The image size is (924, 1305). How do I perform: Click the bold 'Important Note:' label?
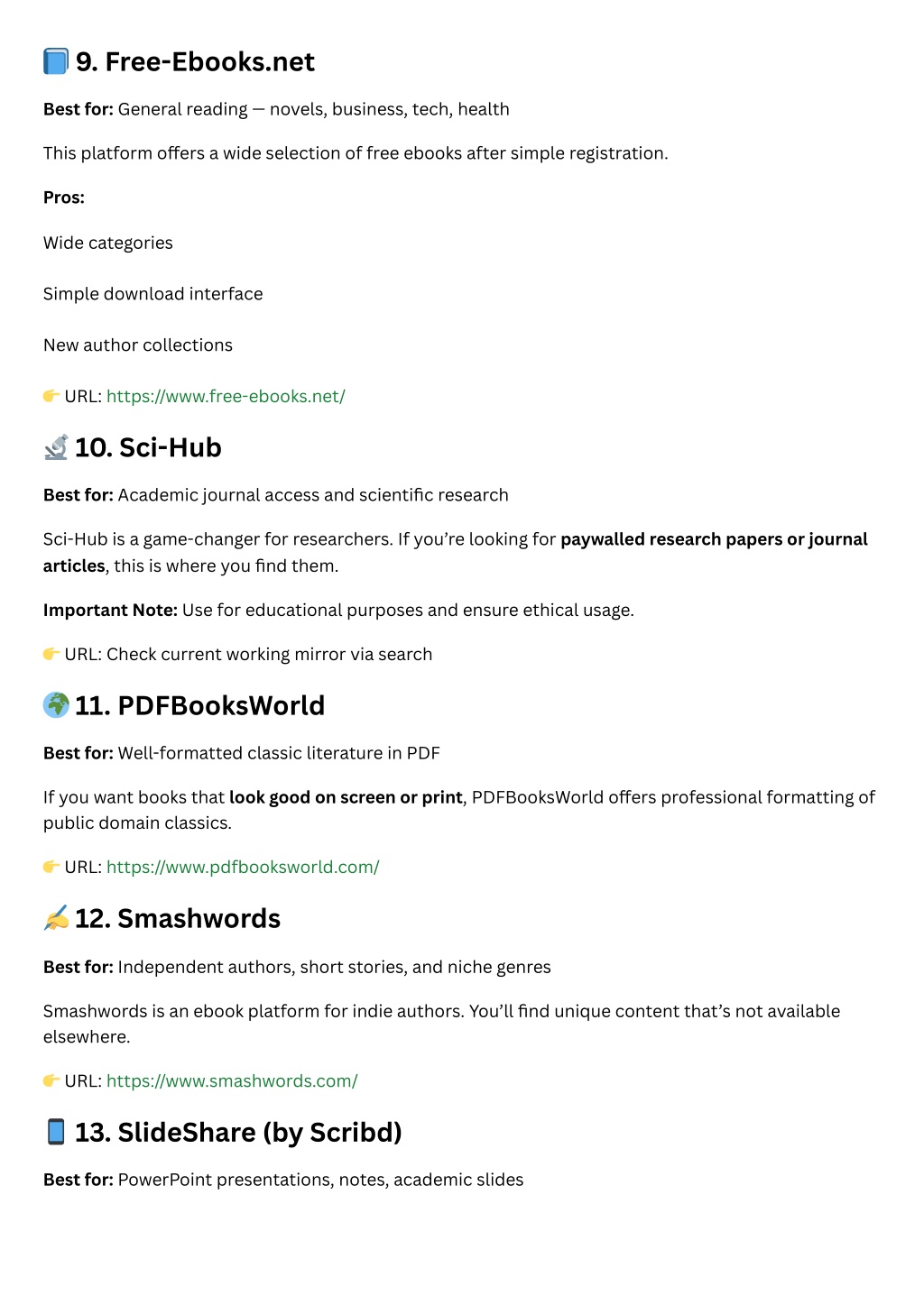coord(110,610)
